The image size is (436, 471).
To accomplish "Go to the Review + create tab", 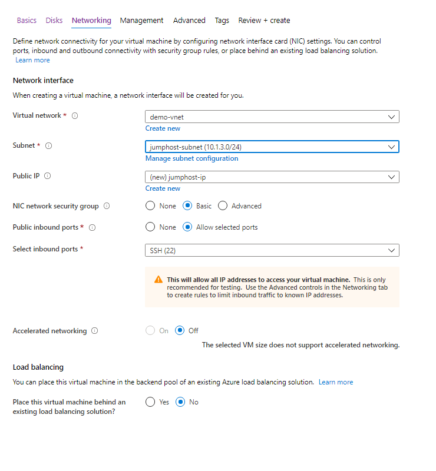I will pos(264,21).
